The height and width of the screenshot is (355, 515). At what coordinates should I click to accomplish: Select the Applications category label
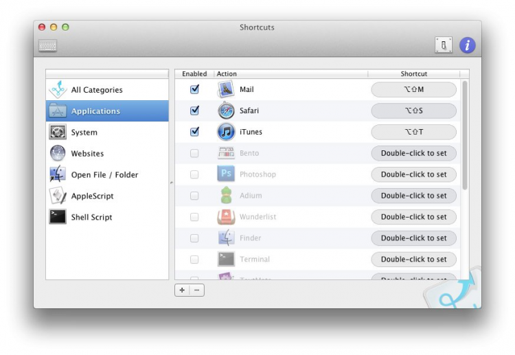pyautogui.click(x=95, y=111)
